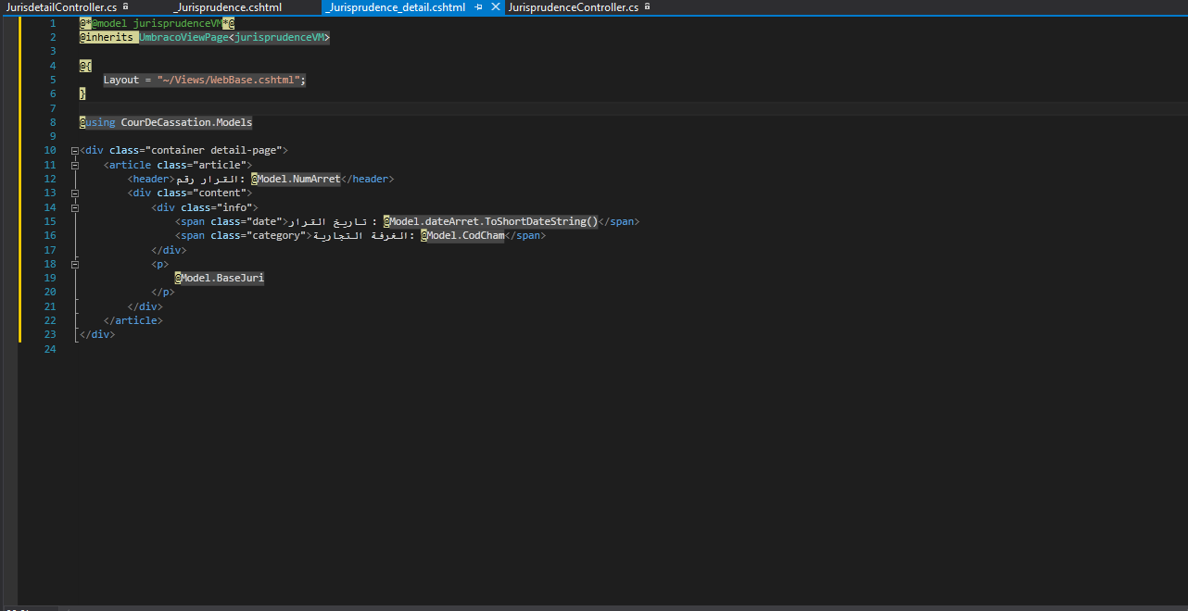Viewport: 1188px width, 611px height.
Task: Click the closing </p> tag
Action: coord(163,292)
